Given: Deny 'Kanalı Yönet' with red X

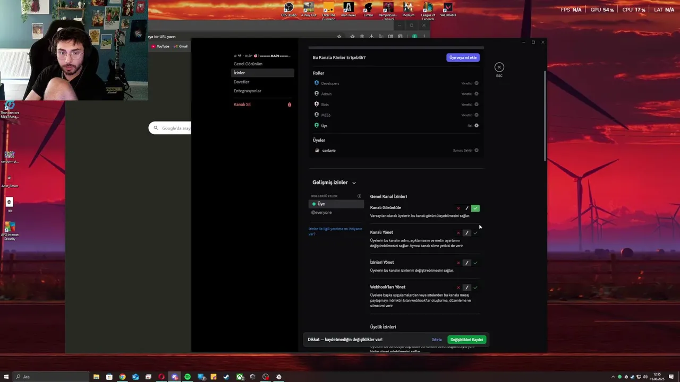Looking at the screenshot, I should pyautogui.click(x=458, y=232).
